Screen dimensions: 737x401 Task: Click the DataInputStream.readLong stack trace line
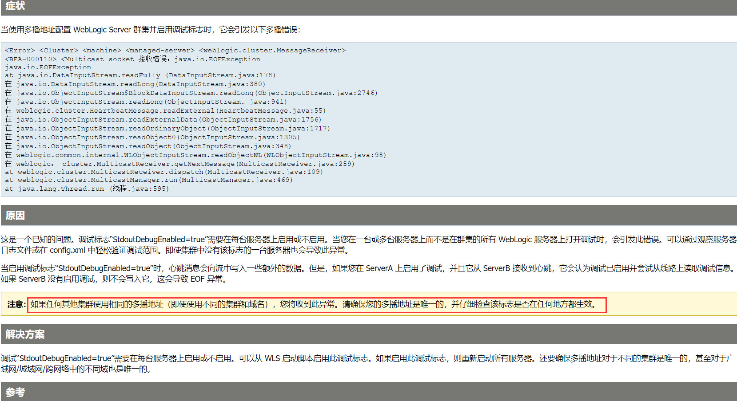click(135, 84)
